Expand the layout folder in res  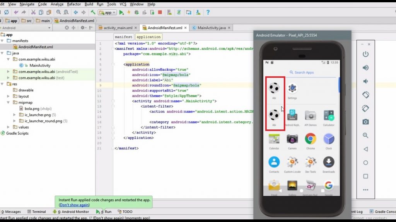(9, 97)
